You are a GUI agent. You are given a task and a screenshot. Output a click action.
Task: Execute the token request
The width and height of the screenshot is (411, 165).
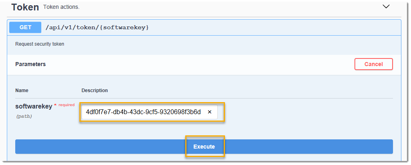click(204, 147)
